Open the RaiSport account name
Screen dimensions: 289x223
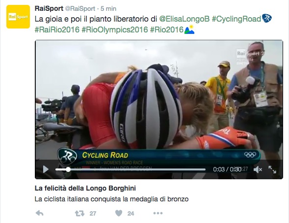[49, 8]
